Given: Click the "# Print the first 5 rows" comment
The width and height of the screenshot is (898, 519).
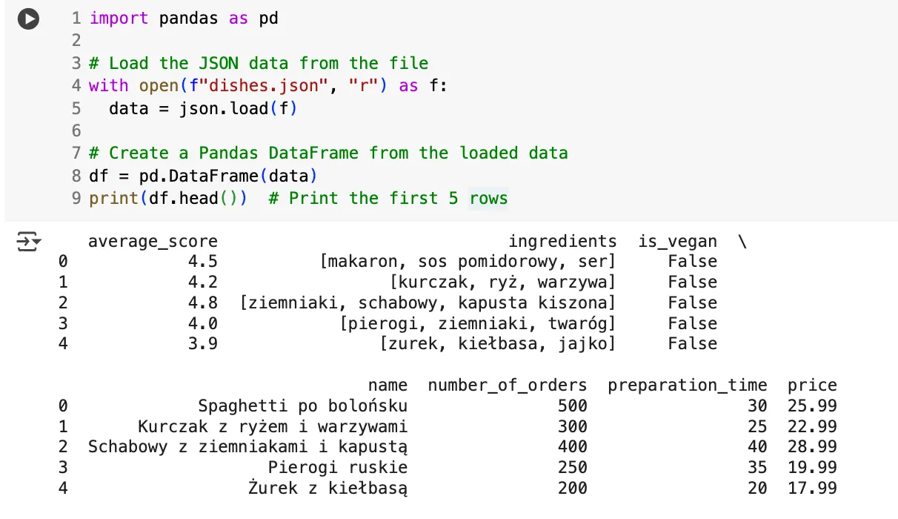Looking at the screenshot, I should pos(388,198).
